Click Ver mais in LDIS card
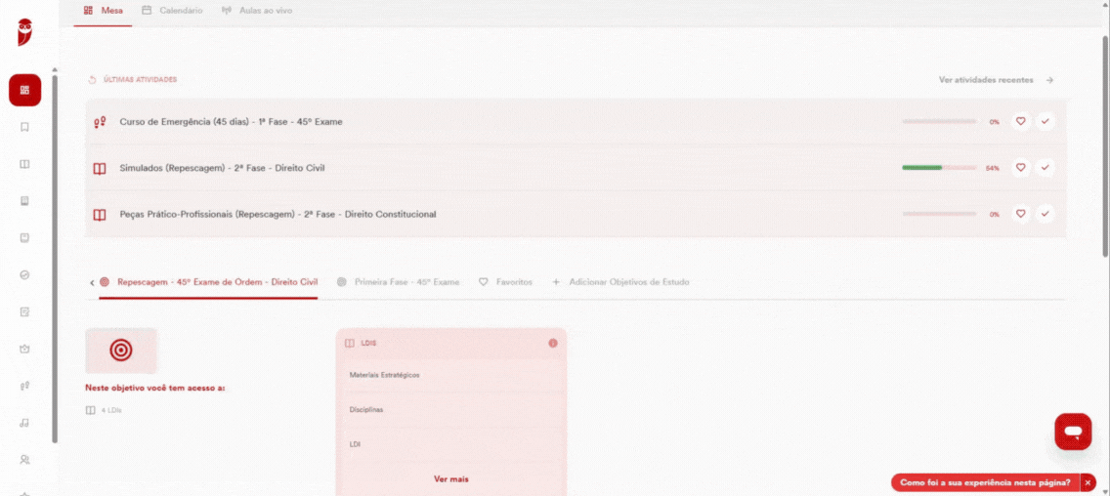 (451, 479)
